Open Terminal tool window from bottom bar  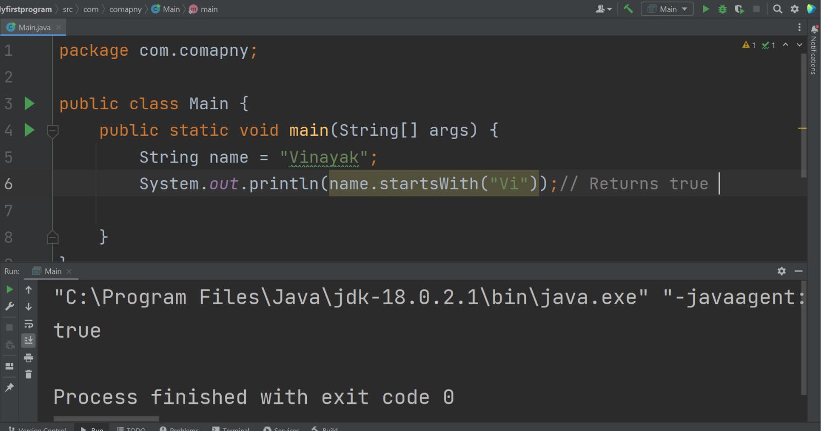230,428
